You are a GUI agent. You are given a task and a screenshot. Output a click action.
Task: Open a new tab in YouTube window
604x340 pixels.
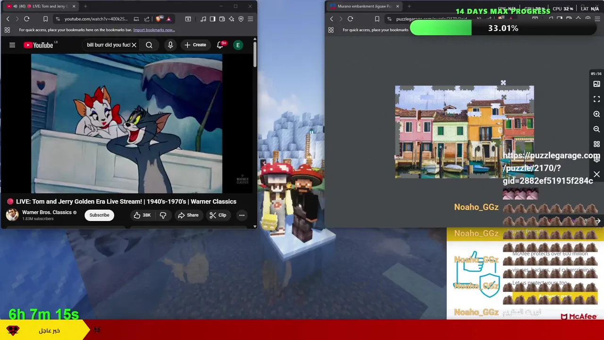coord(85,6)
